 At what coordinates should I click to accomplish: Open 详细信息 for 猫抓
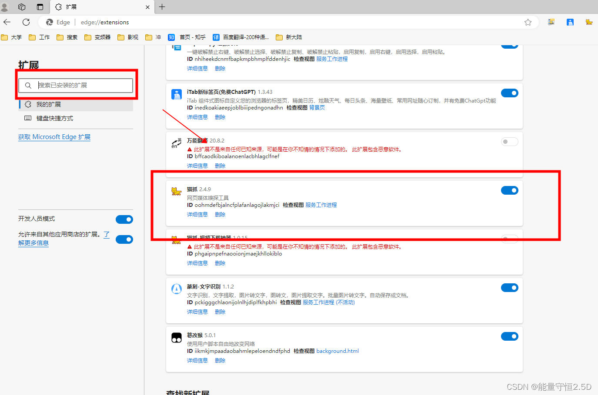coord(197,215)
